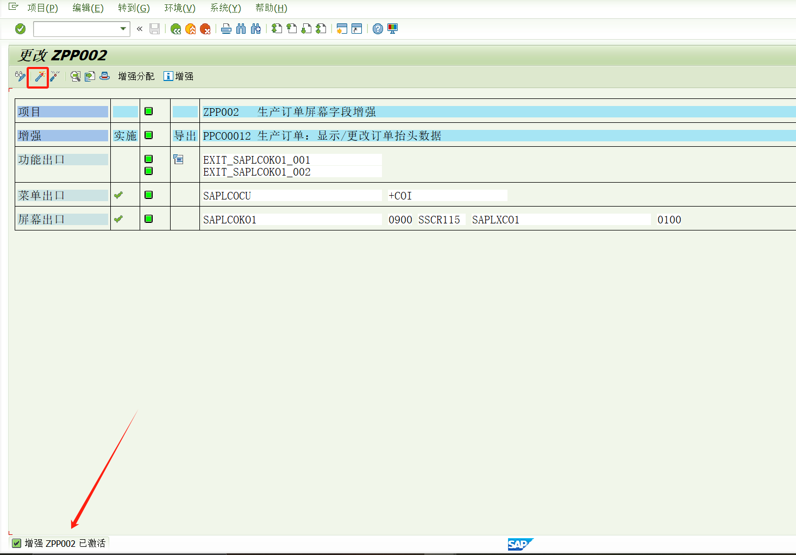This screenshot has width=796, height=555.
Task: Select the 菜单出口 row label
Action: (62, 195)
